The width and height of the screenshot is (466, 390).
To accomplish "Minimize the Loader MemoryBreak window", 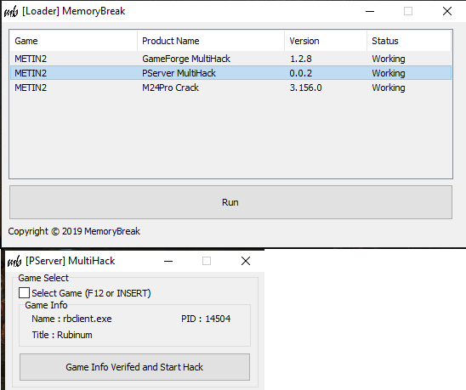I will (x=370, y=11).
